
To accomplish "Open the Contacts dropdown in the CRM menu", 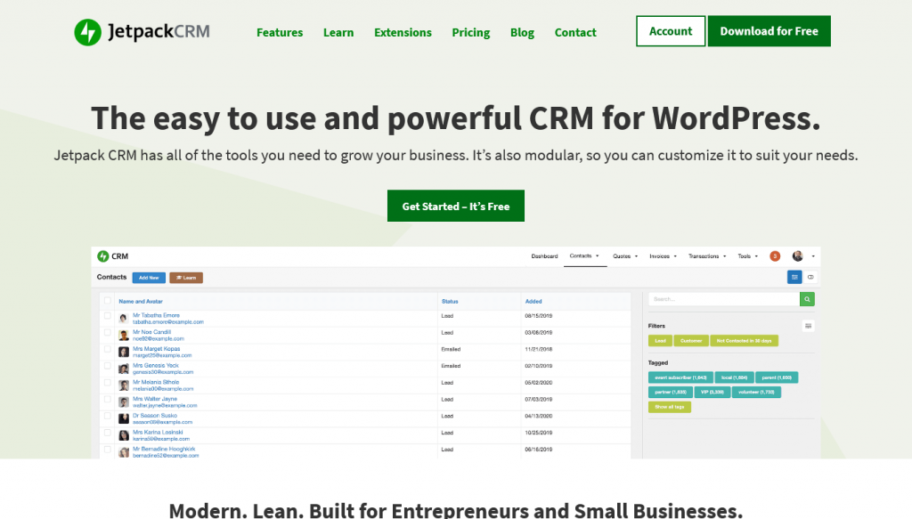I will (584, 256).
